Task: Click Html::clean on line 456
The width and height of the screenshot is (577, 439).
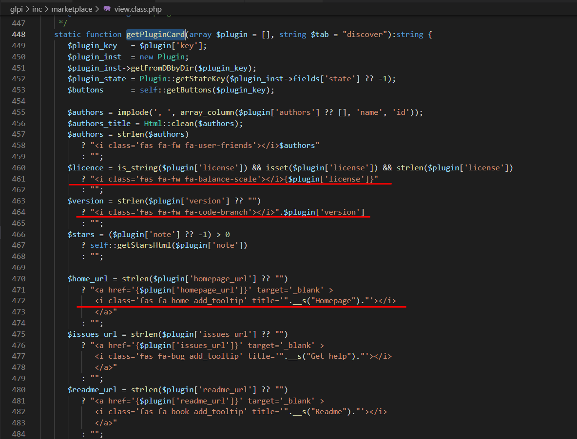Action: pyautogui.click(x=169, y=124)
